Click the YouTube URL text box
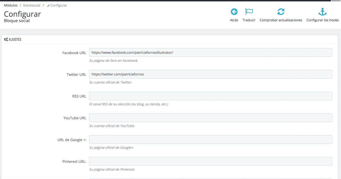This screenshot has width=341, height=179. 210,118
